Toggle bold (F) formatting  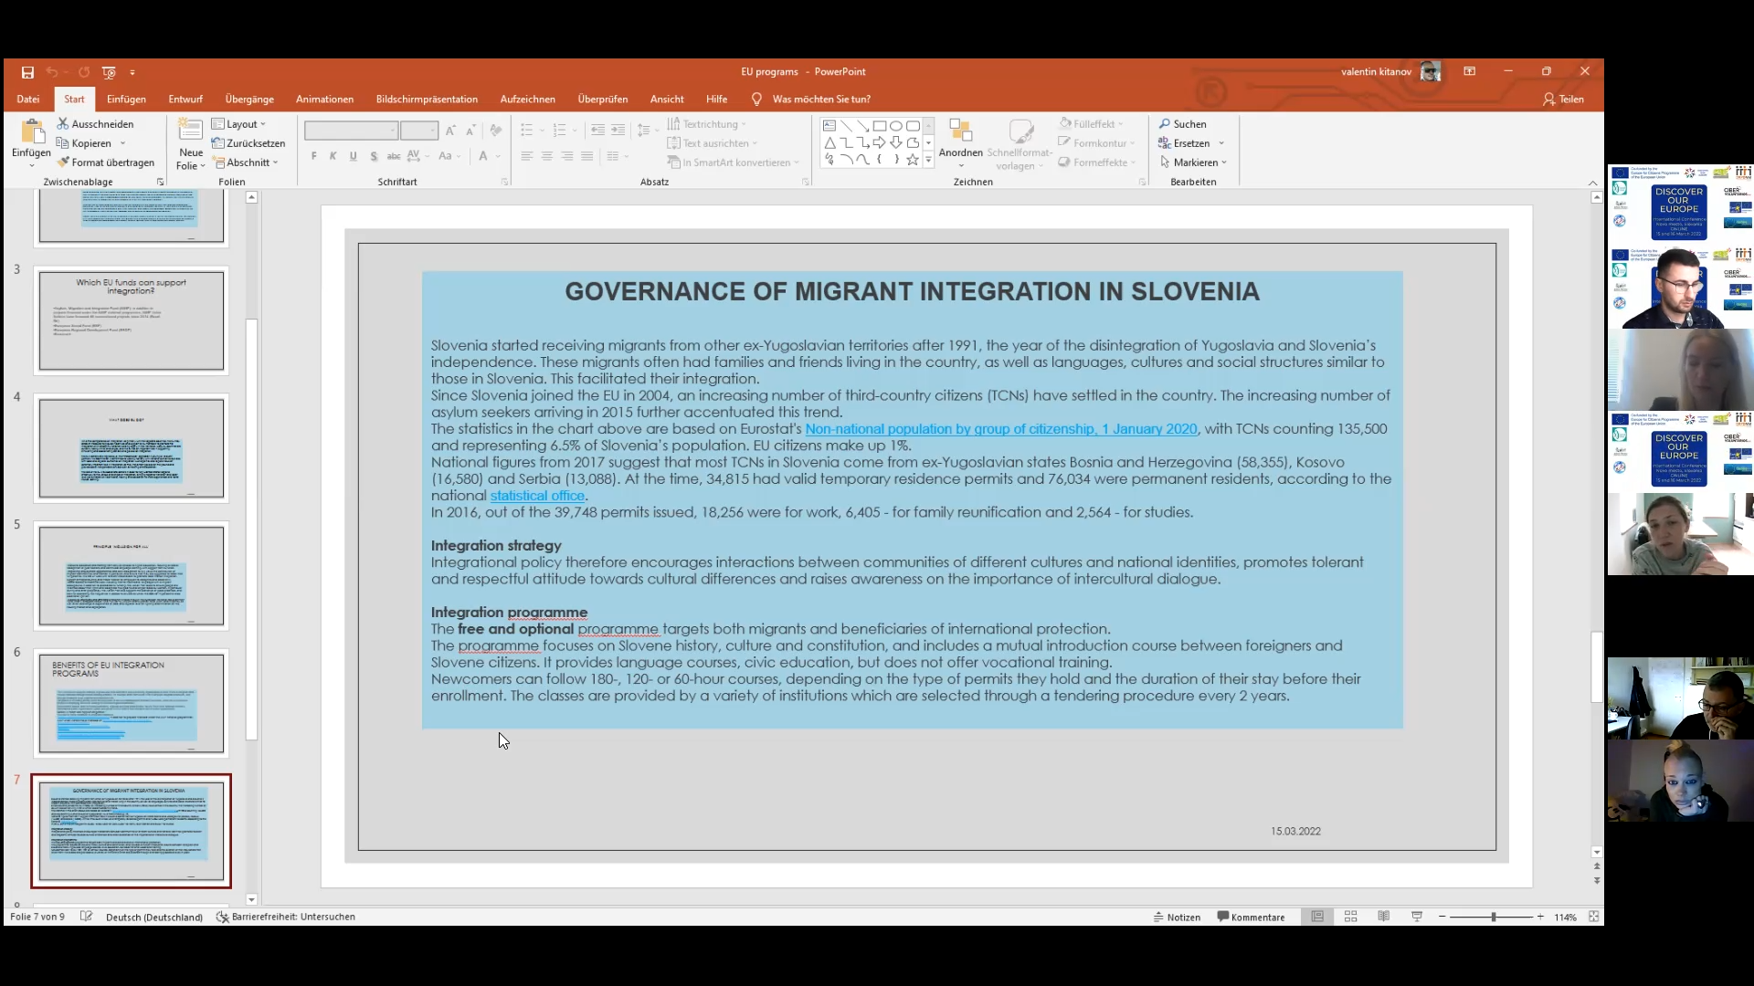click(314, 156)
